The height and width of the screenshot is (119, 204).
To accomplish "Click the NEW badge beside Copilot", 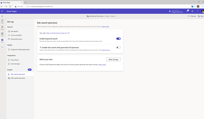I will click(x=30, y=70).
